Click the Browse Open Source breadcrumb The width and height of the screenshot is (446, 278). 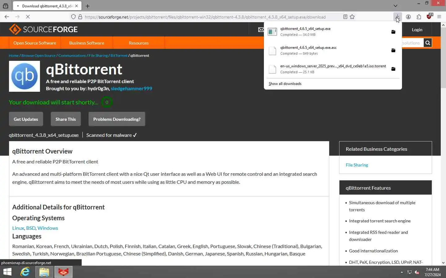(x=38, y=56)
